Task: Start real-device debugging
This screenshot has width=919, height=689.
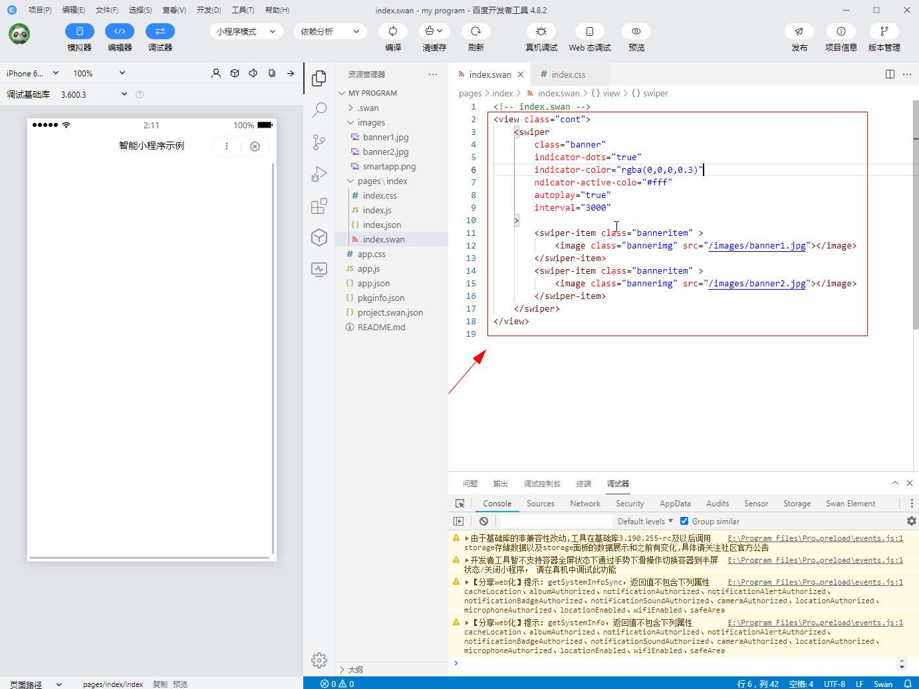Action: [x=541, y=31]
